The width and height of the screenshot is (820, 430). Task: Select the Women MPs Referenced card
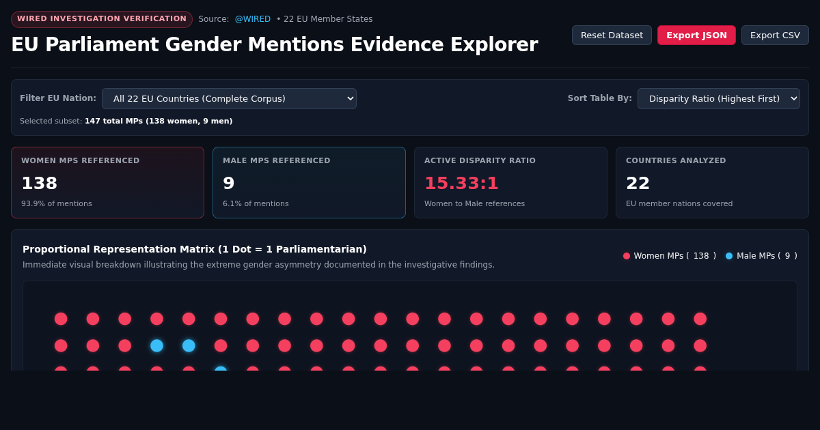click(107, 182)
